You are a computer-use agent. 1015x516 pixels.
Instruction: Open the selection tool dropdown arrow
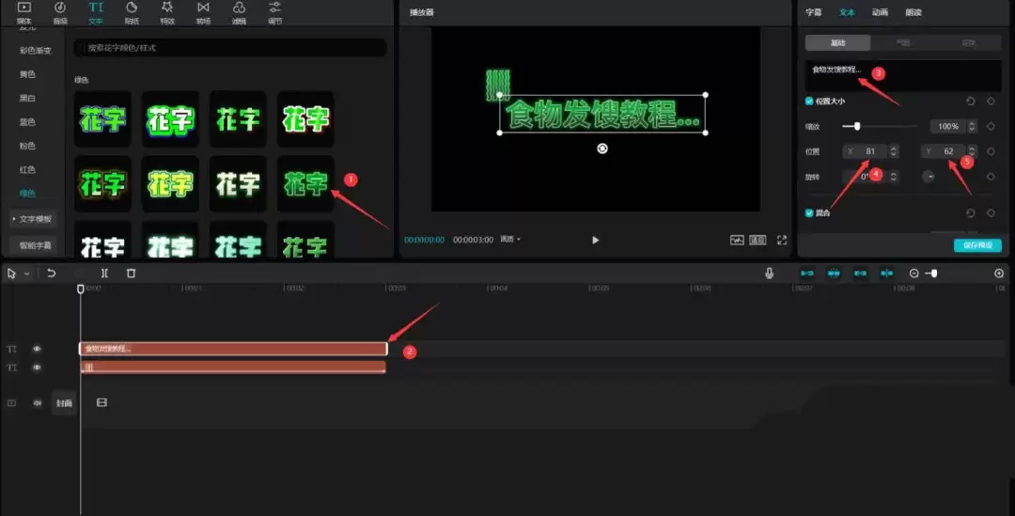click(26, 274)
